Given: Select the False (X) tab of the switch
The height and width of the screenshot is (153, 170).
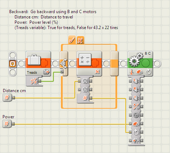Looking at the screenshot, I should [x=80, y=40].
